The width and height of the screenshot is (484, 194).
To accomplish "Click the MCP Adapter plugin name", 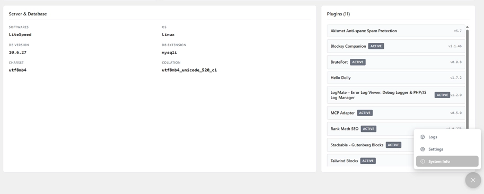I will coord(342,113).
